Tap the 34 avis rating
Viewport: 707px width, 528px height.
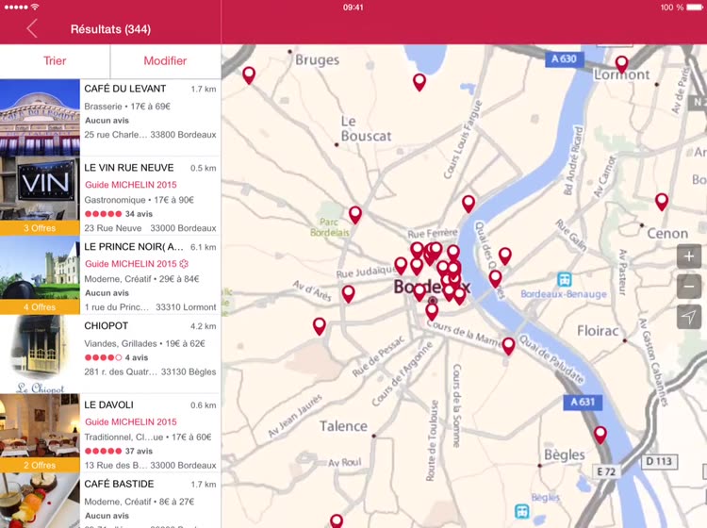[x=119, y=214]
